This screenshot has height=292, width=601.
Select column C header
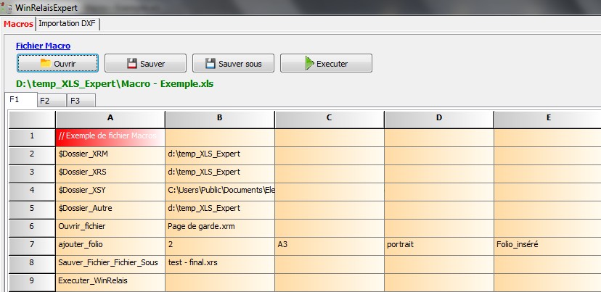click(329, 118)
